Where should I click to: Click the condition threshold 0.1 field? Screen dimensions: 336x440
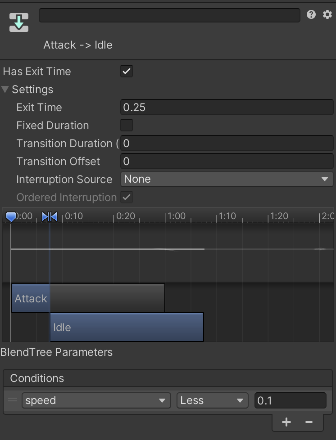point(290,400)
